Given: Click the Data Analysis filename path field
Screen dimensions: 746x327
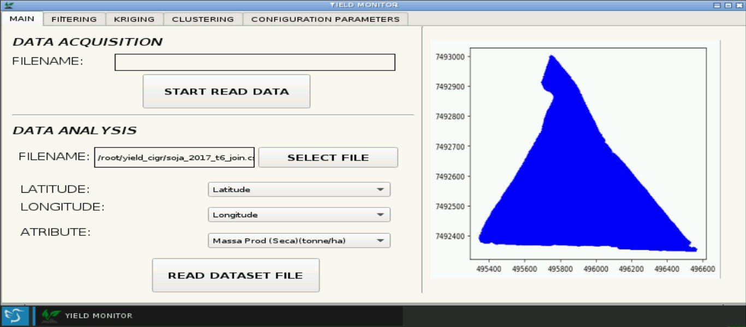Looking at the screenshot, I should (175, 158).
